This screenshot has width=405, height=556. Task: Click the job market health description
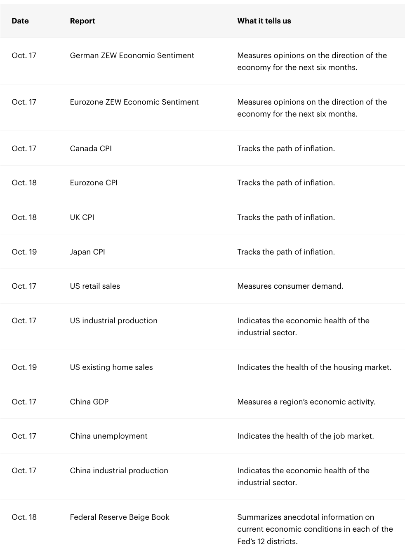[306, 436]
